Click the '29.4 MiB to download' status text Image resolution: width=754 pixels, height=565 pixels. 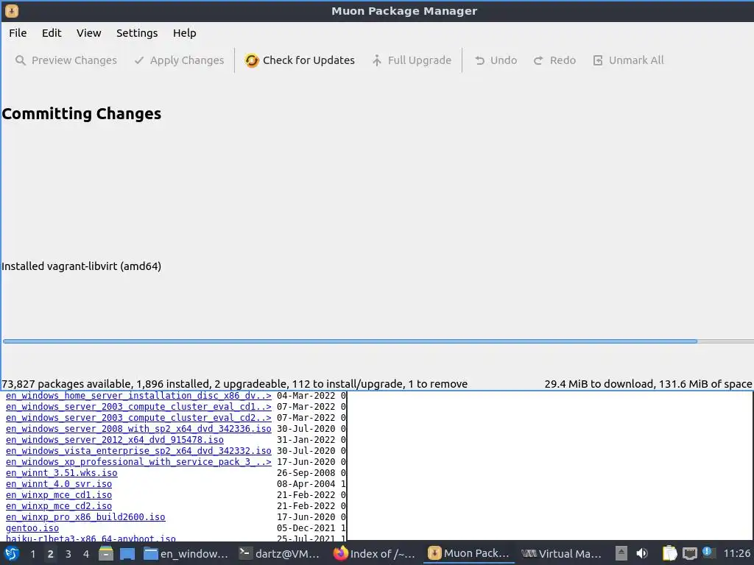tap(648, 384)
